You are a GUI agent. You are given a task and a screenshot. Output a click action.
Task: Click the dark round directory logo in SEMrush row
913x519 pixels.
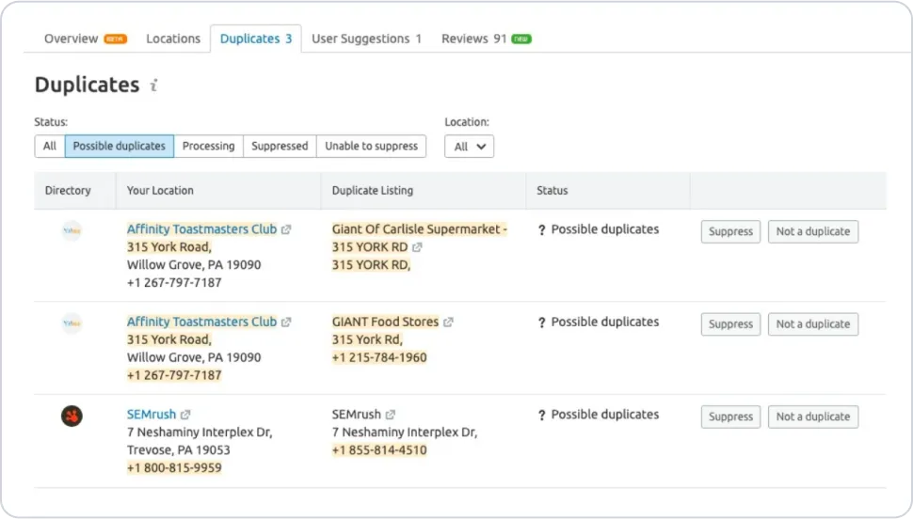pyautogui.click(x=72, y=416)
